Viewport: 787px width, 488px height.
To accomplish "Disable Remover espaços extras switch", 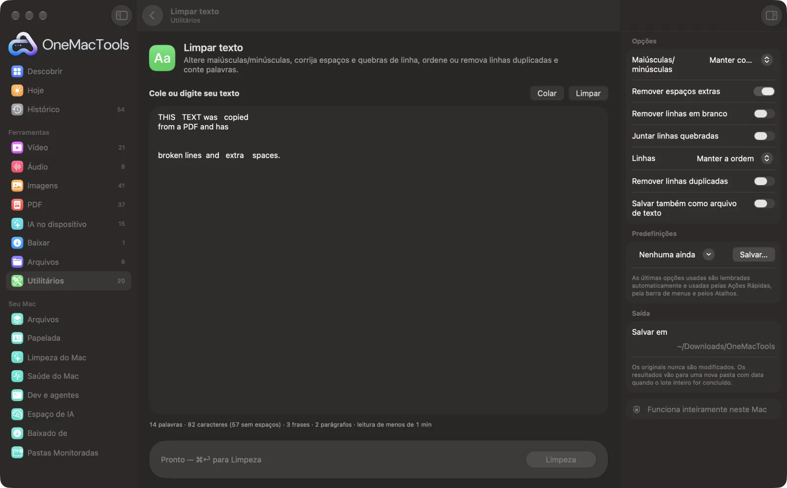I will 764,91.
